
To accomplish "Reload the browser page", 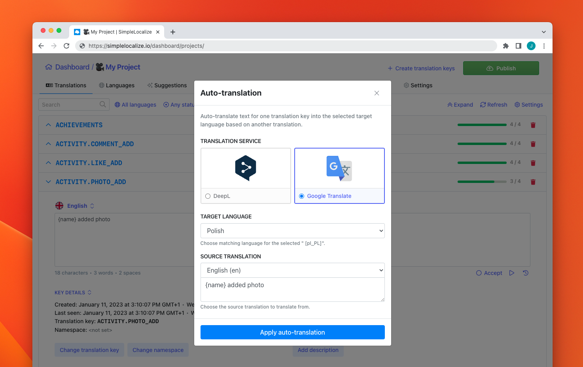I will (x=66, y=46).
